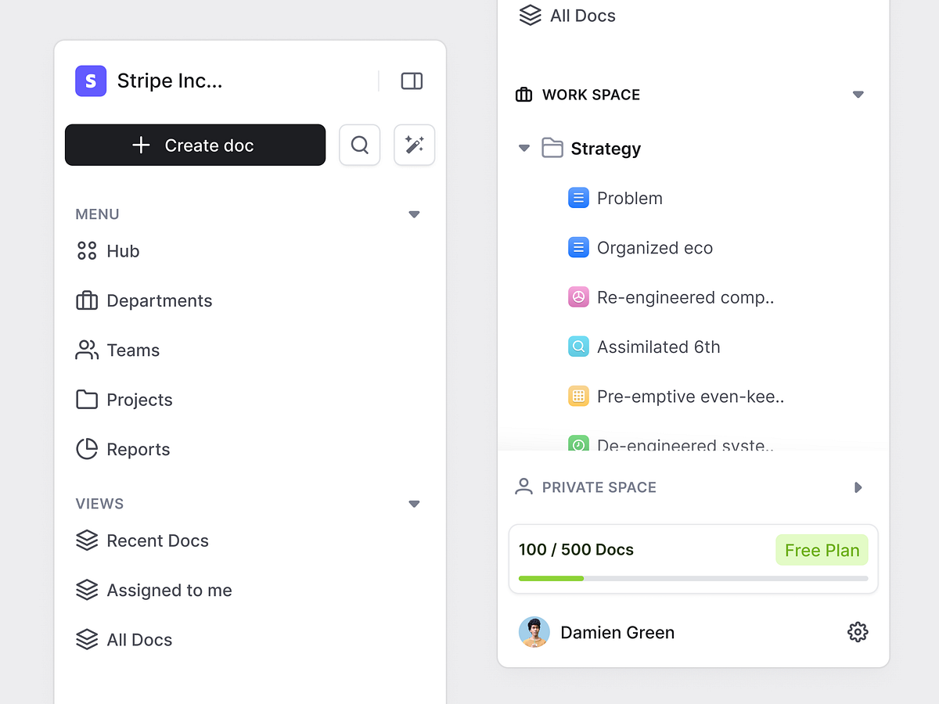This screenshot has width=939, height=704.
Task: Click the AI magic wand icon
Action: tap(414, 145)
